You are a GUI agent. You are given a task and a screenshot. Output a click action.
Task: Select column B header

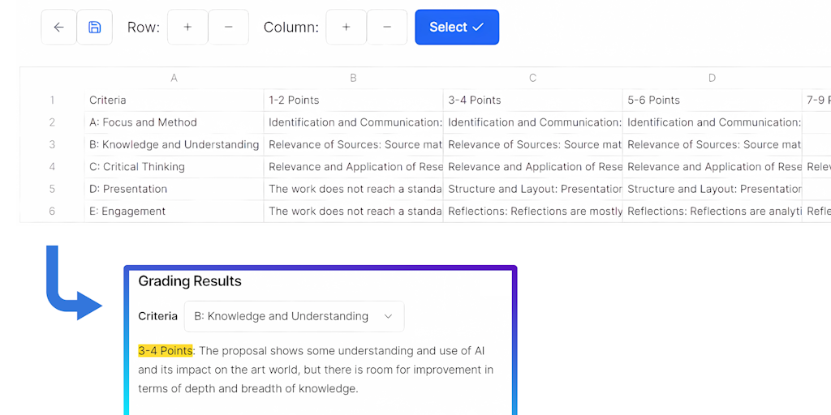[353, 79]
